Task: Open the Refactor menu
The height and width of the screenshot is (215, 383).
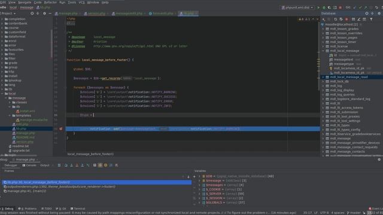Action: [x=50, y=2]
